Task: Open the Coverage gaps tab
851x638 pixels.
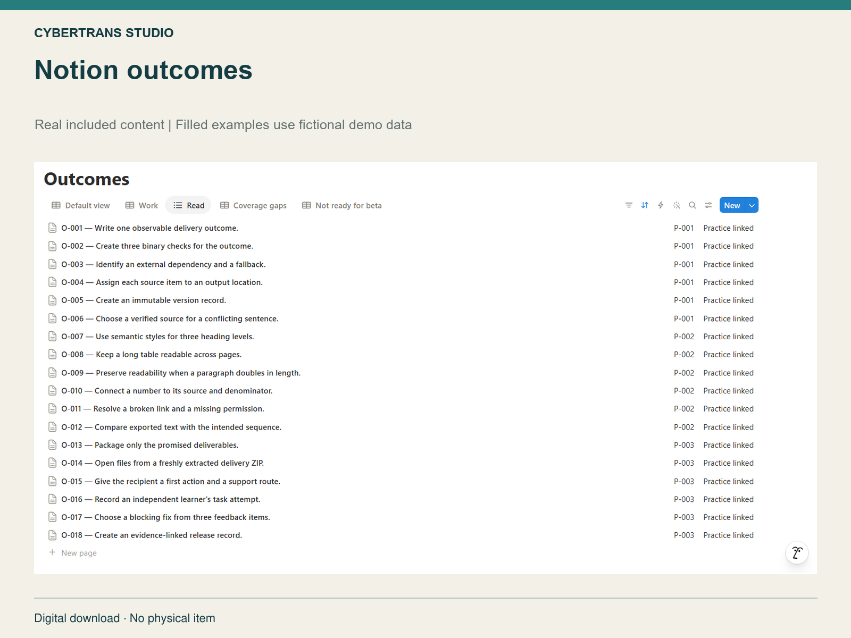Action: point(253,205)
